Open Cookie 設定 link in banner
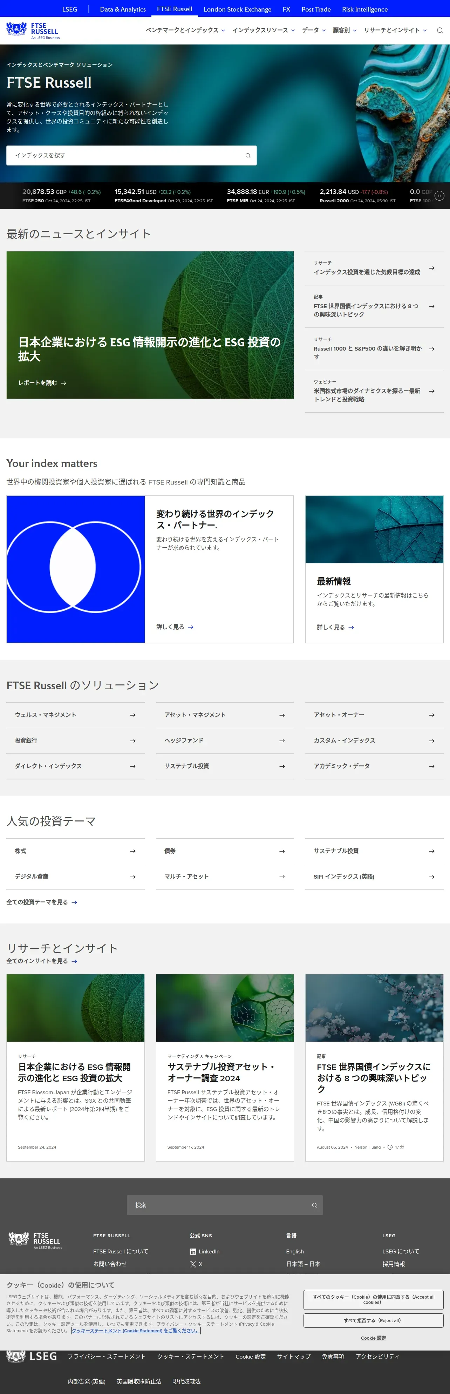The width and height of the screenshot is (450, 1394). click(373, 1338)
